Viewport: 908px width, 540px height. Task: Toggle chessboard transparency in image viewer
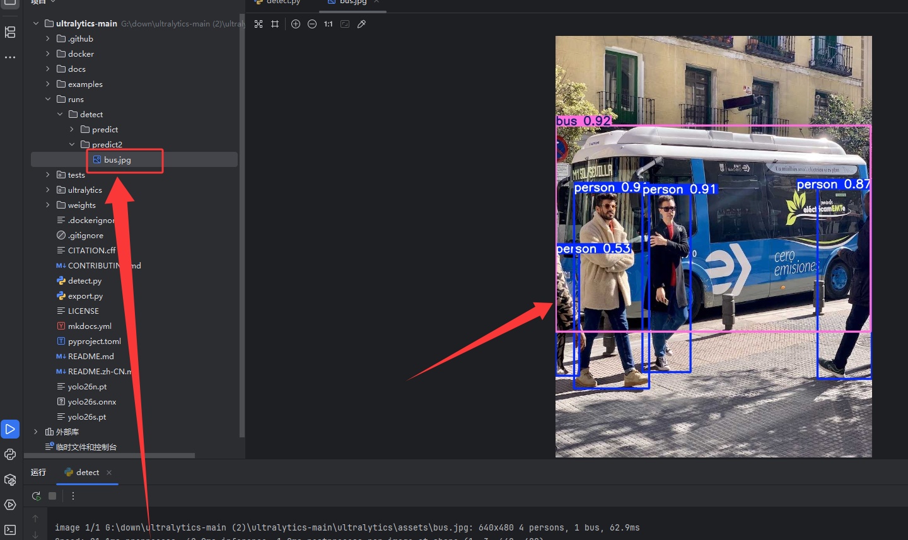coord(259,24)
